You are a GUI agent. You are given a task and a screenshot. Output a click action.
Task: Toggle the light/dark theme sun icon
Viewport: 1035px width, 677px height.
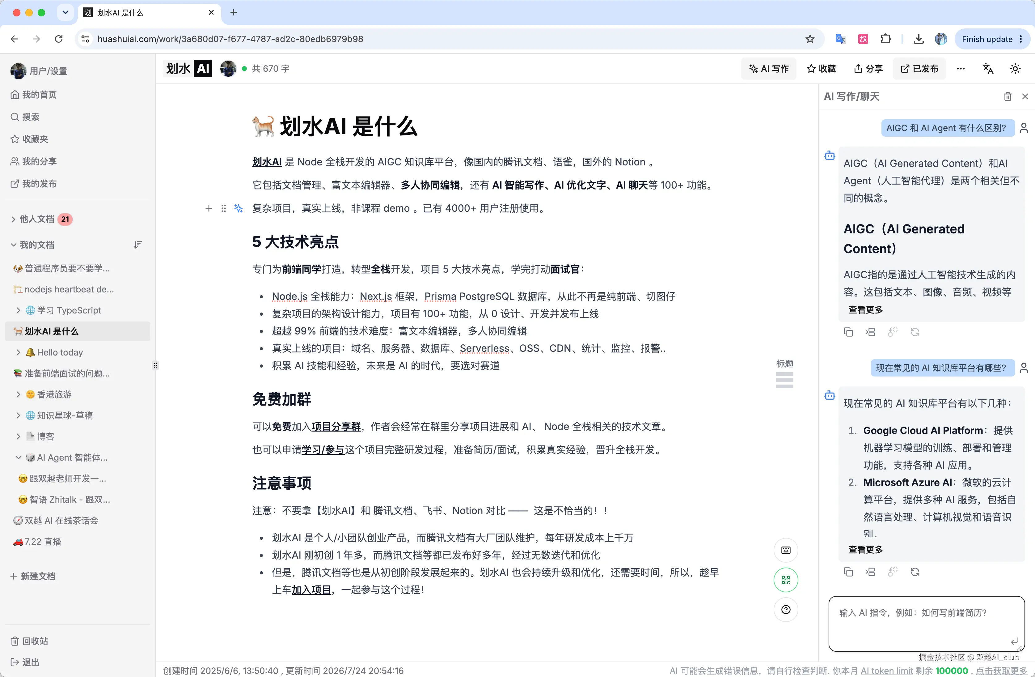tap(1015, 69)
